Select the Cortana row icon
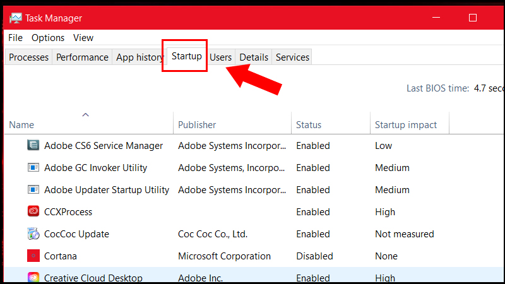The image size is (505, 284). [33, 256]
